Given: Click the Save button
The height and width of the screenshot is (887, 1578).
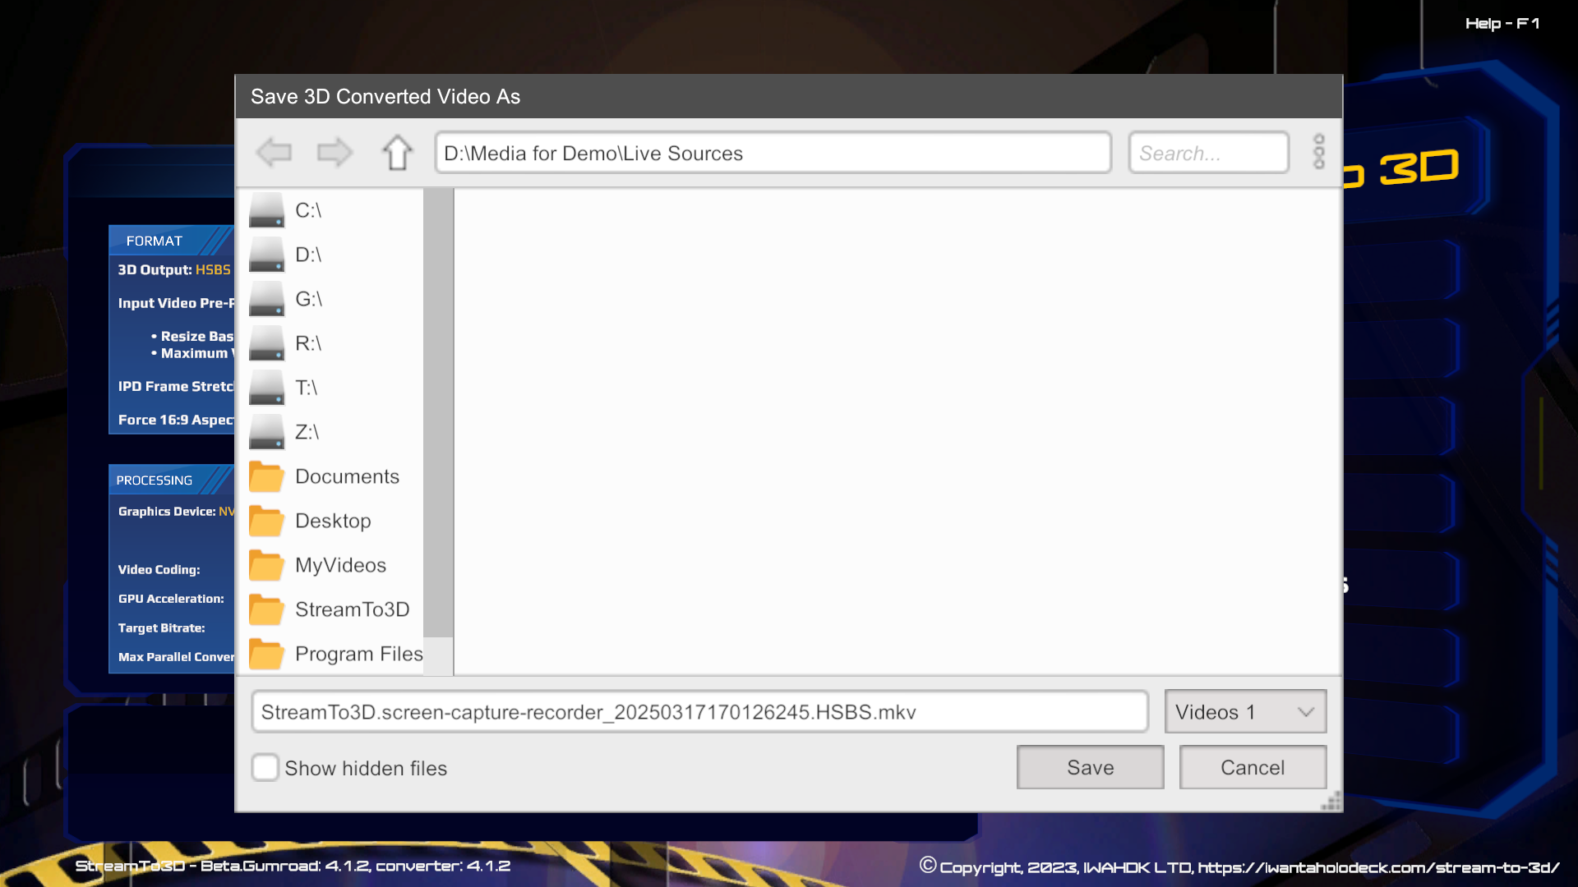Looking at the screenshot, I should (x=1090, y=767).
